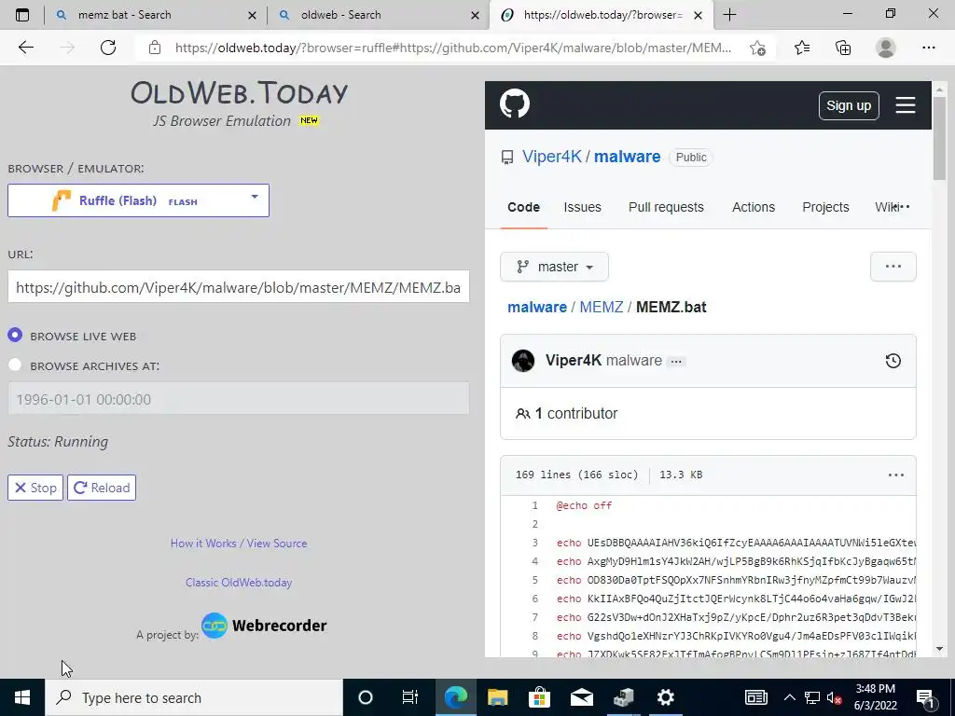Open the malware breadcrumb link
Viewport: 955px width, 716px height.
[537, 307]
